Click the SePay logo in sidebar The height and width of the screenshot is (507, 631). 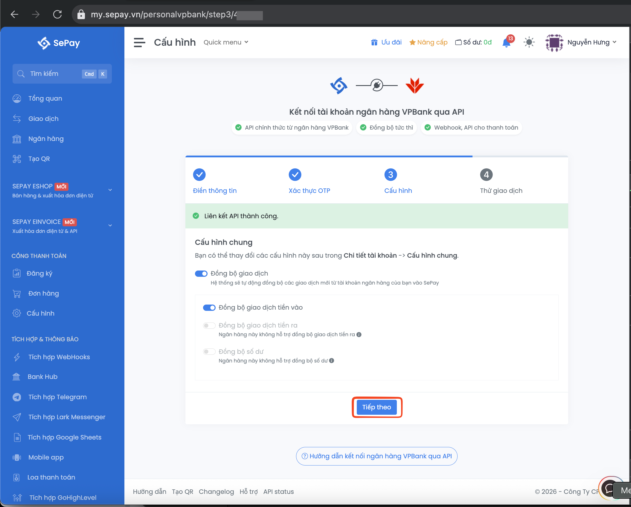pos(59,43)
